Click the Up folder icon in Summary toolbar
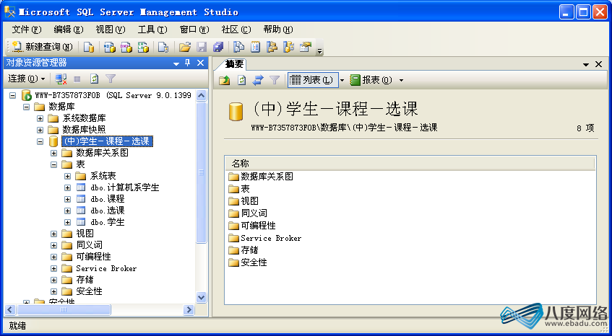 click(225, 80)
